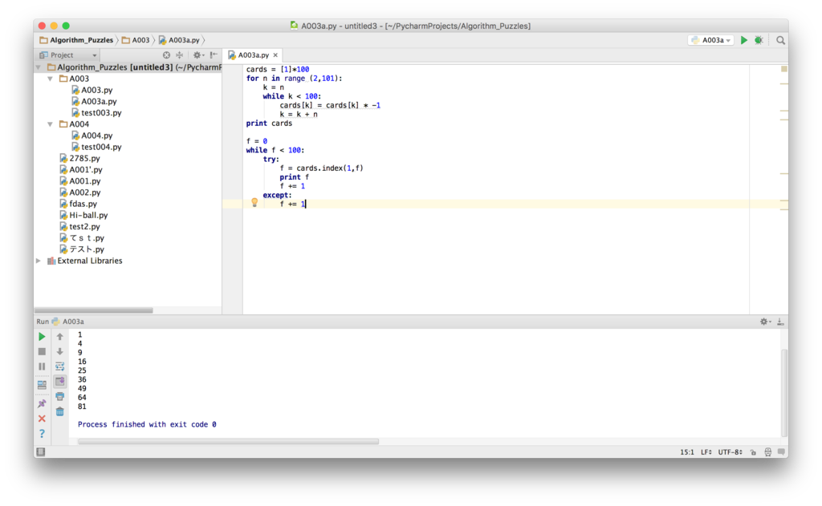This screenshot has width=822, height=506.
Task: Toggle file read-only lock icon
Action: click(753, 452)
